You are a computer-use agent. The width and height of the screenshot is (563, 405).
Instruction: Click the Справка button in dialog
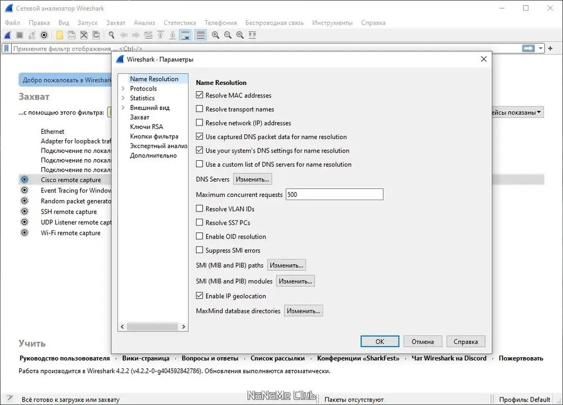coord(466,341)
